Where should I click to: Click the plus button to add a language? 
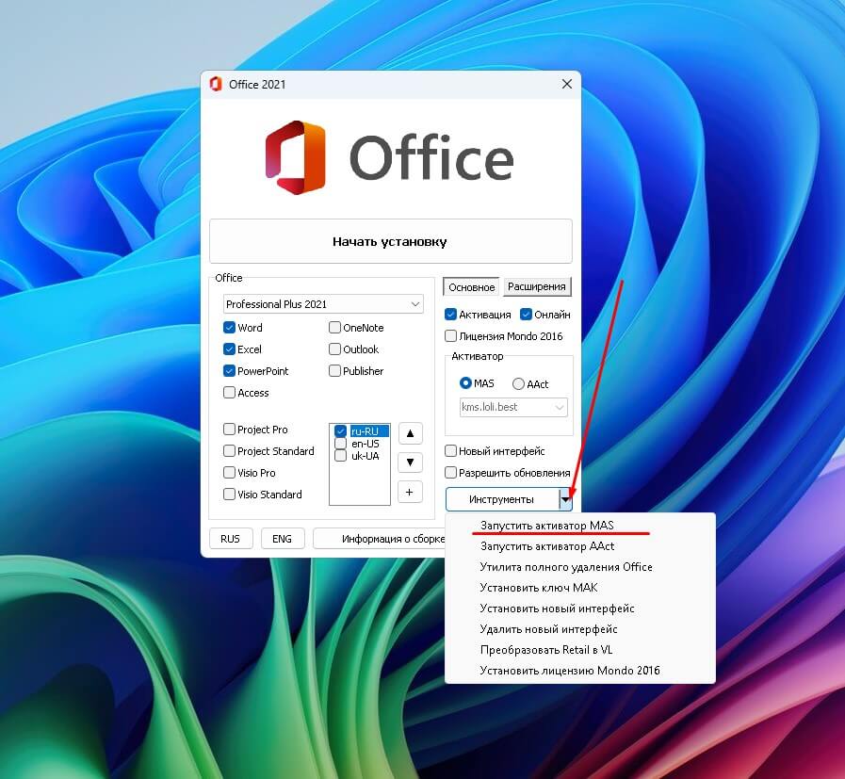[410, 492]
